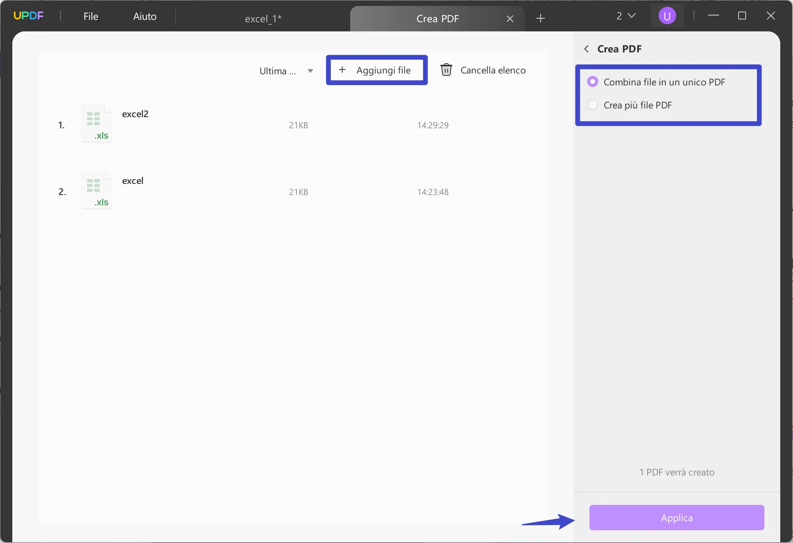Minimize the UPDF window
This screenshot has height=543, width=793.
click(714, 15)
